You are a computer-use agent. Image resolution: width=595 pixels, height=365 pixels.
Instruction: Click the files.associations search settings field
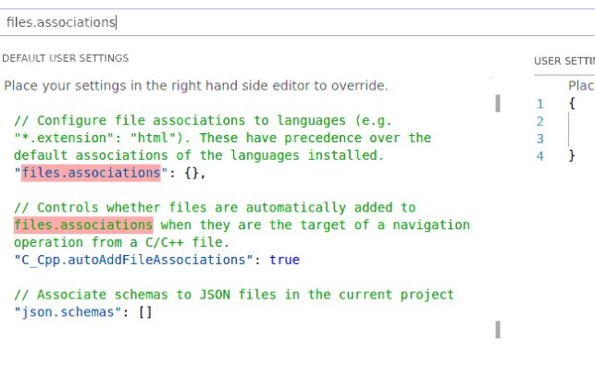coord(298,22)
